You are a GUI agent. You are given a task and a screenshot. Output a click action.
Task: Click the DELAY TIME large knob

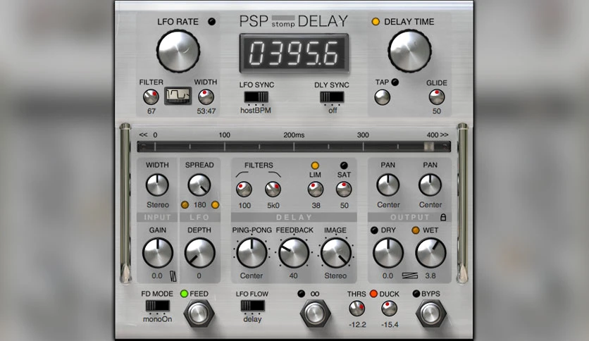pos(410,51)
